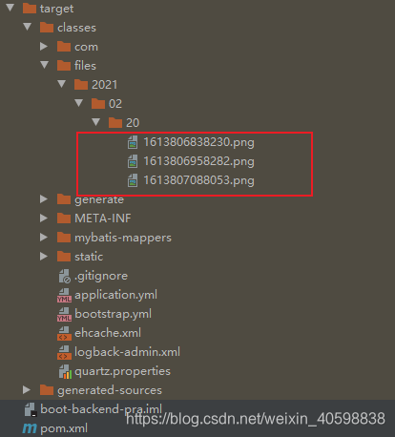The image size is (395, 437).
Task: Click the boot-backend-pra.iml module icon
Action: (x=31, y=409)
